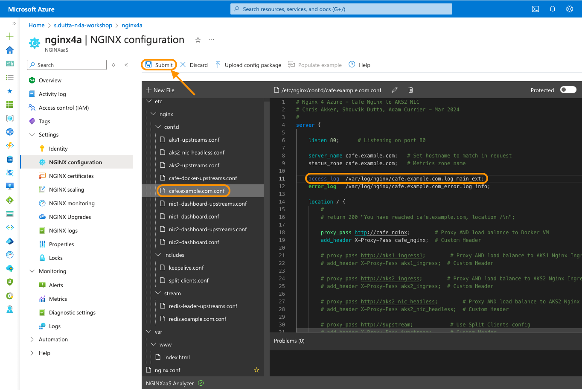Focus the Search resources search bar
The width and height of the screenshot is (582, 390).
coord(341,9)
